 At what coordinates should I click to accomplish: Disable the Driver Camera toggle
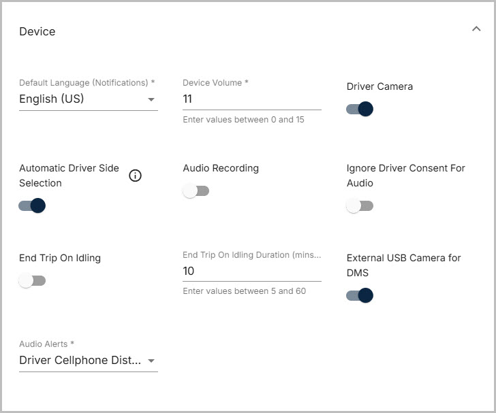(x=360, y=109)
